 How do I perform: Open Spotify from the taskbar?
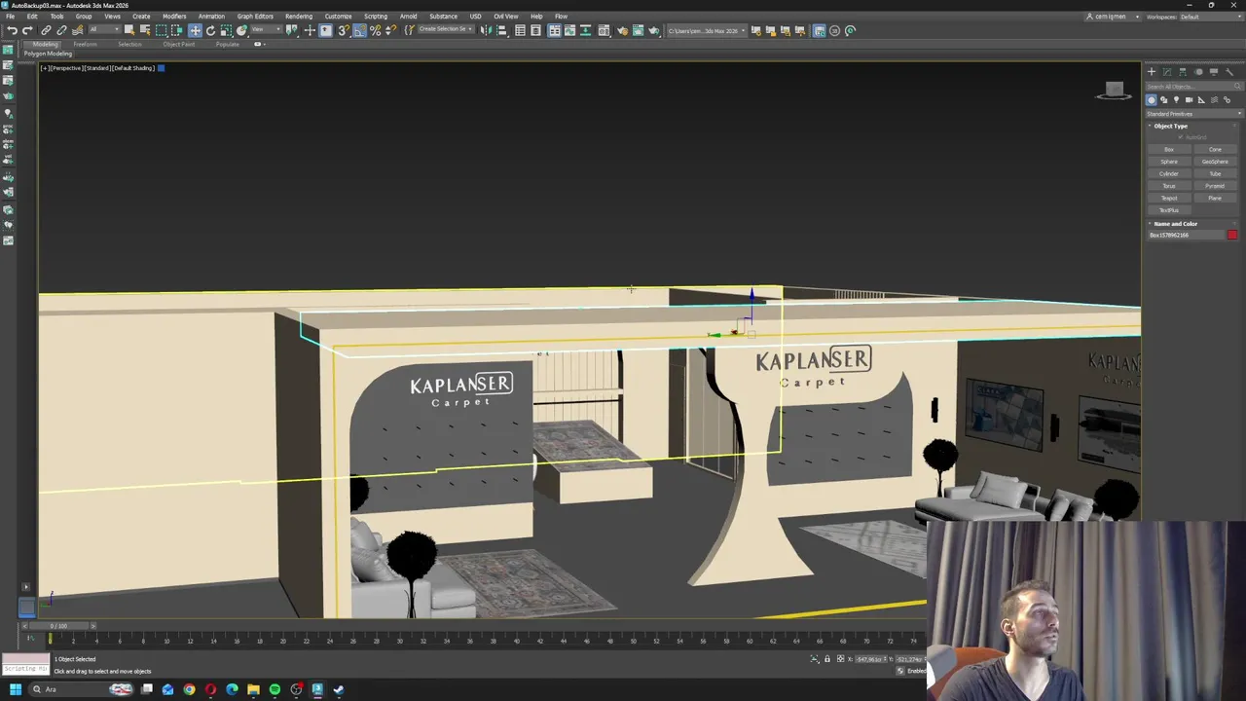tap(275, 689)
